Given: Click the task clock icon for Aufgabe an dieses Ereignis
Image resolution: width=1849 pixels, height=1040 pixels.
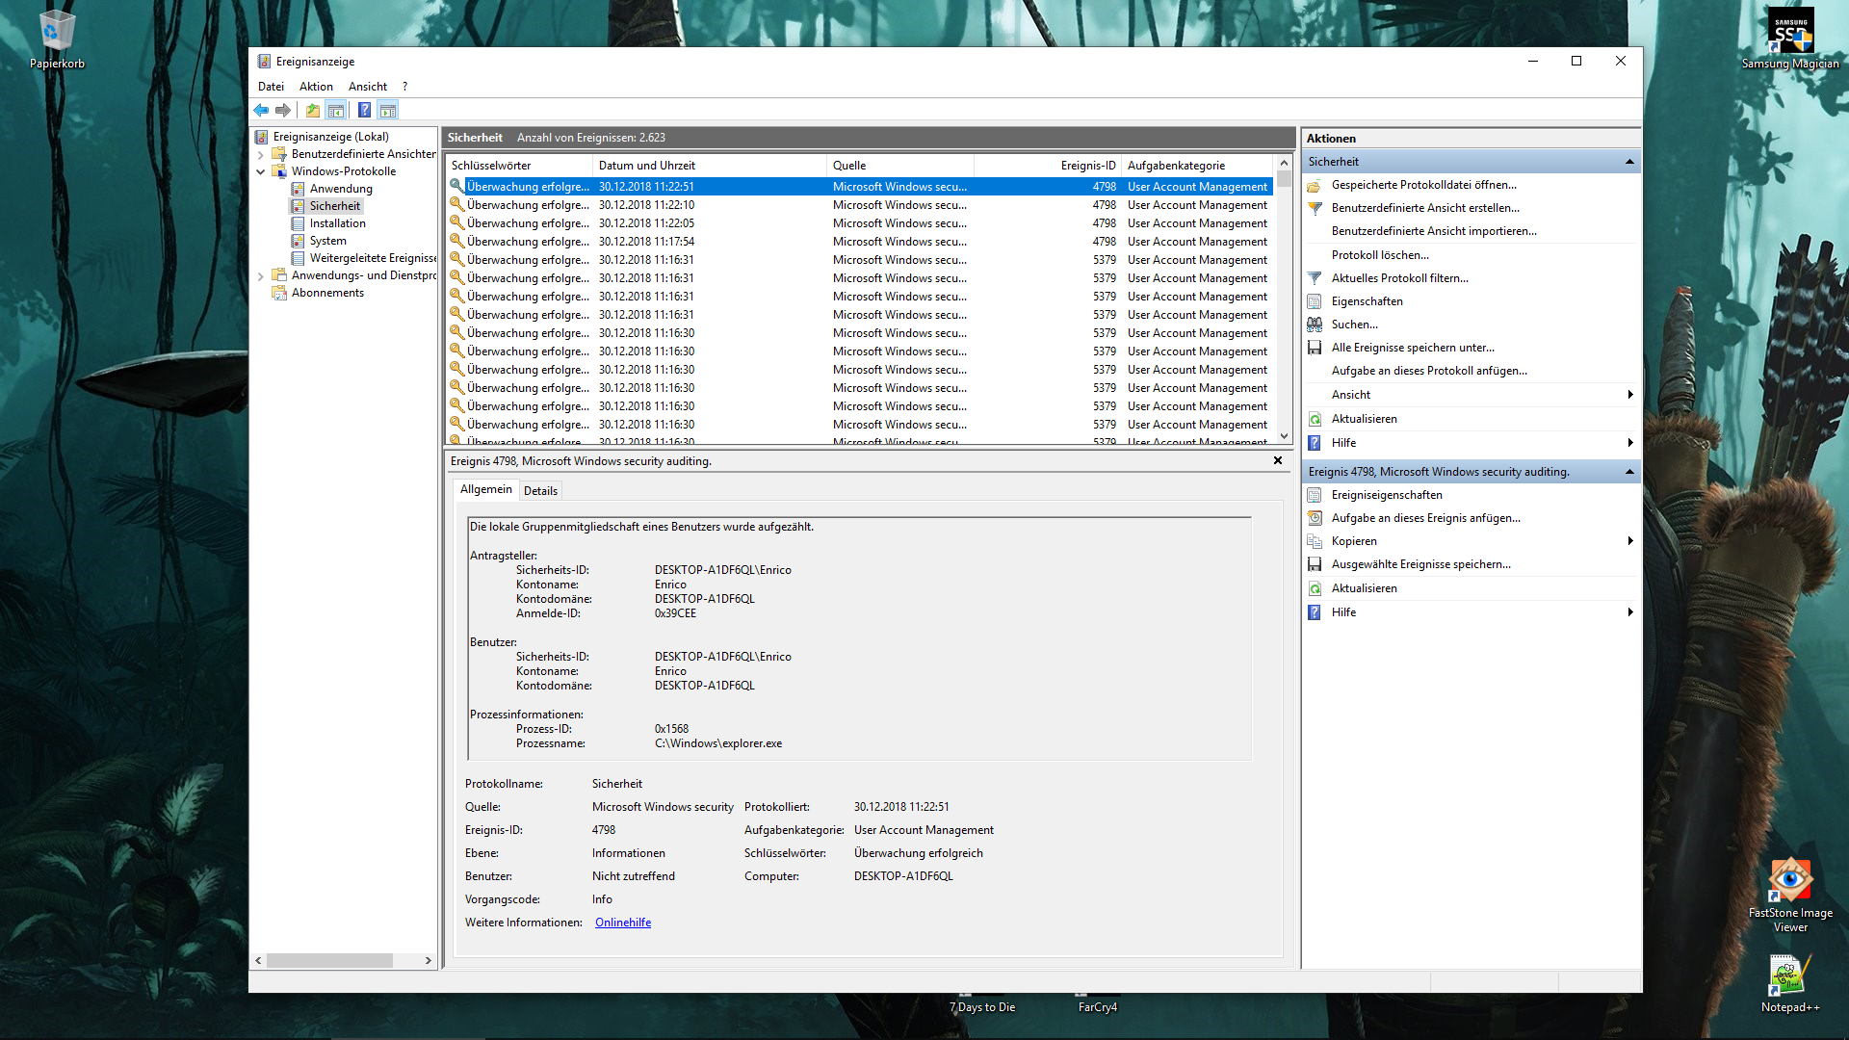Looking at the screenshot, I should tap(1315, 518).
